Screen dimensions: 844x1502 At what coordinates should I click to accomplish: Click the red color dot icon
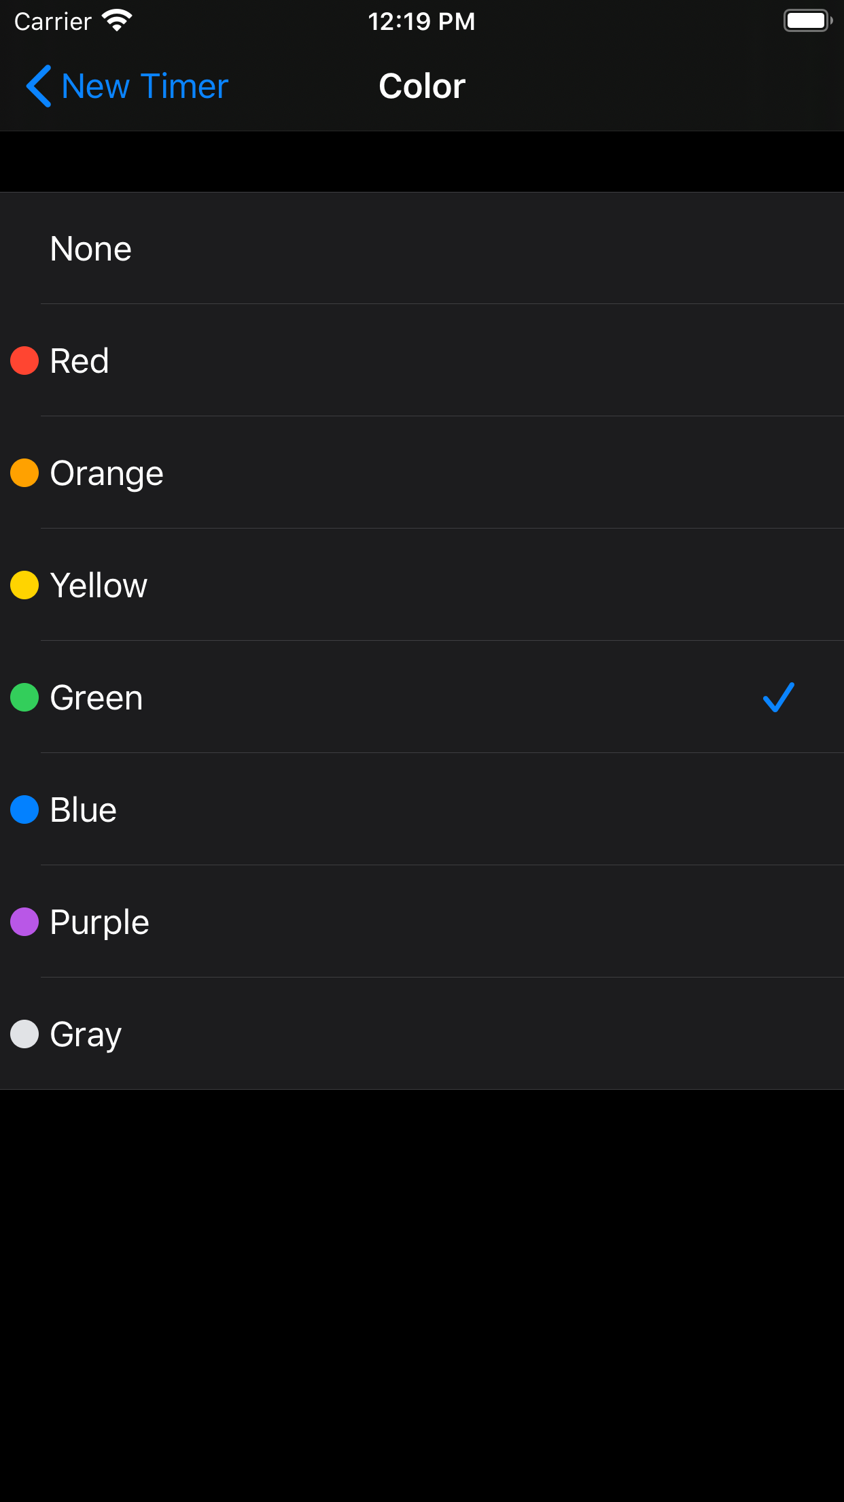[x=24, y=361]
